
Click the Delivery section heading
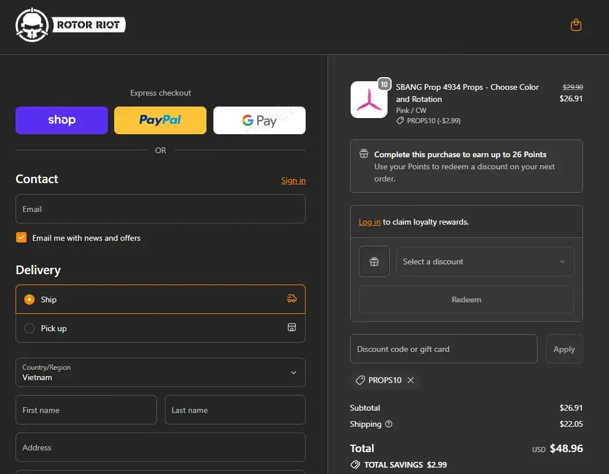(x=38, y=270)
